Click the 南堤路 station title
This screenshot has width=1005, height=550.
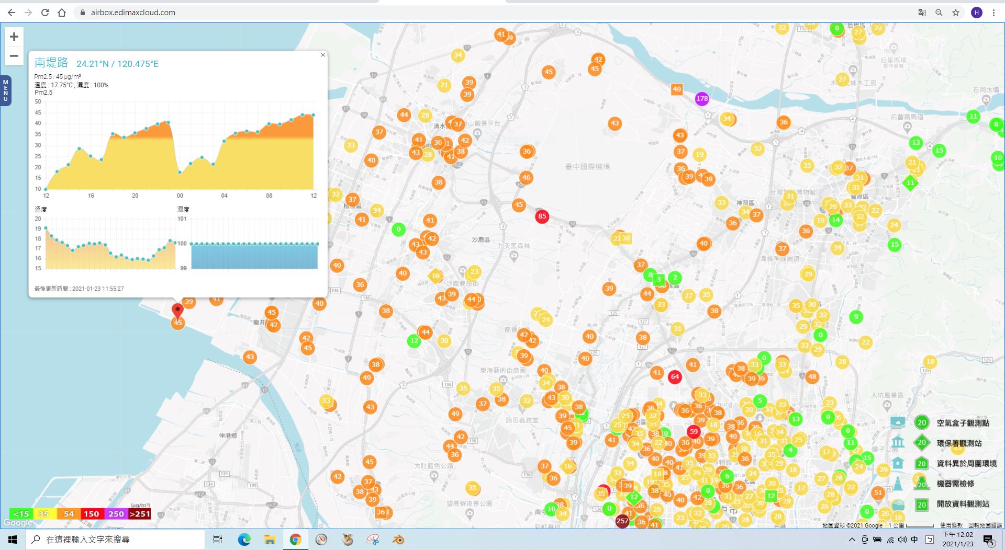51,63
